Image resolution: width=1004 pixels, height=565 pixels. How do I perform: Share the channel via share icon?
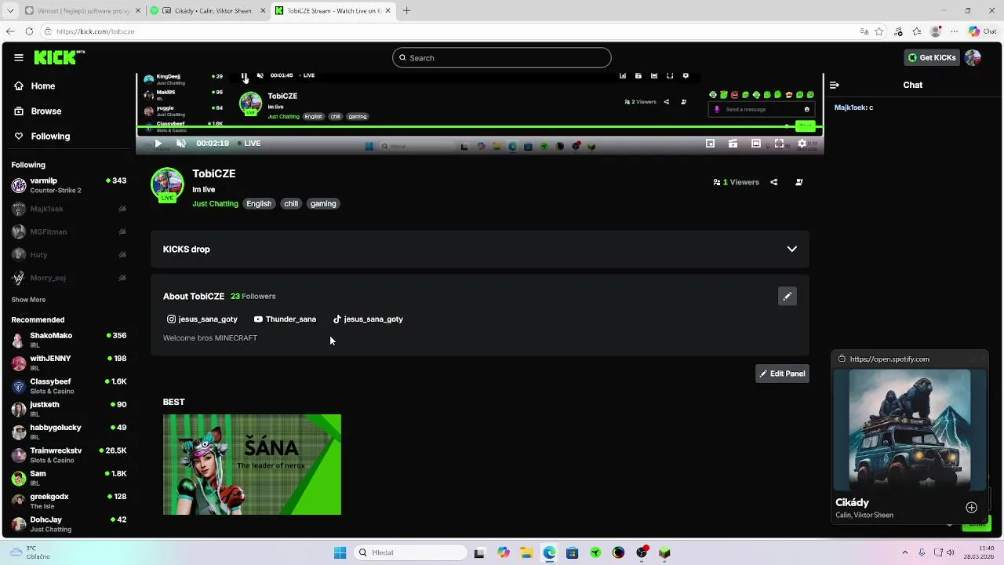774,182
